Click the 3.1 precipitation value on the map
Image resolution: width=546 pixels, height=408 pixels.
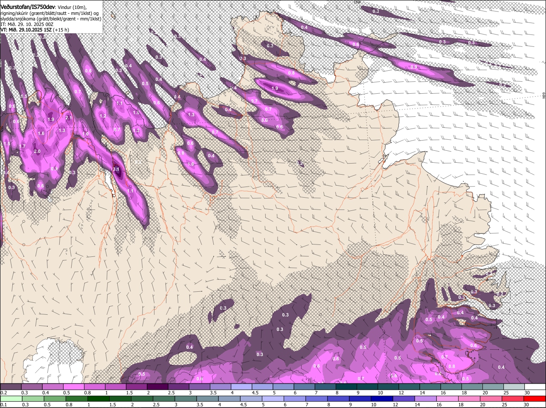pos(116,170)
